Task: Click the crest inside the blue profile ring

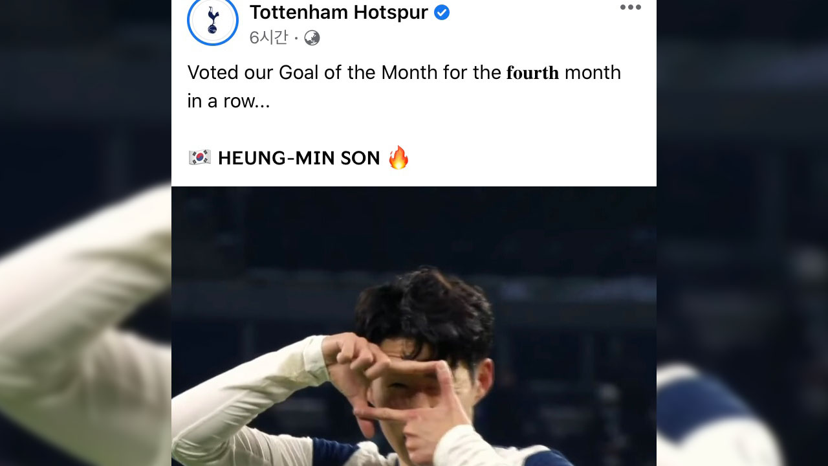Action: pyautogui.click(x=212, y=20)
